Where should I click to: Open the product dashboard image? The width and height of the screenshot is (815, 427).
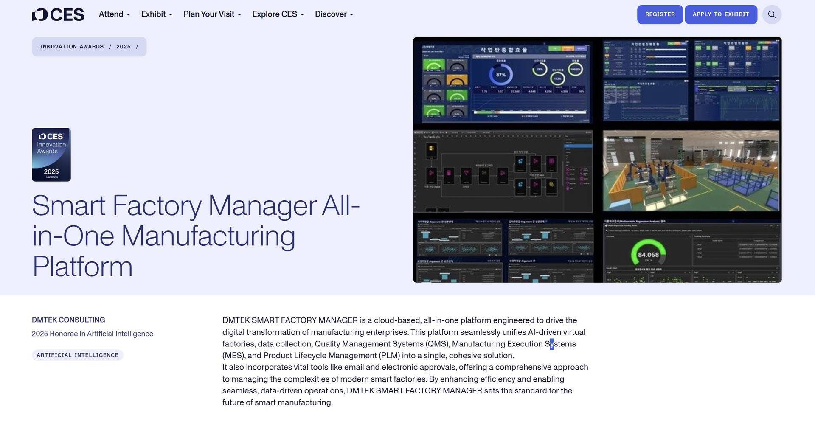[597, 160]
